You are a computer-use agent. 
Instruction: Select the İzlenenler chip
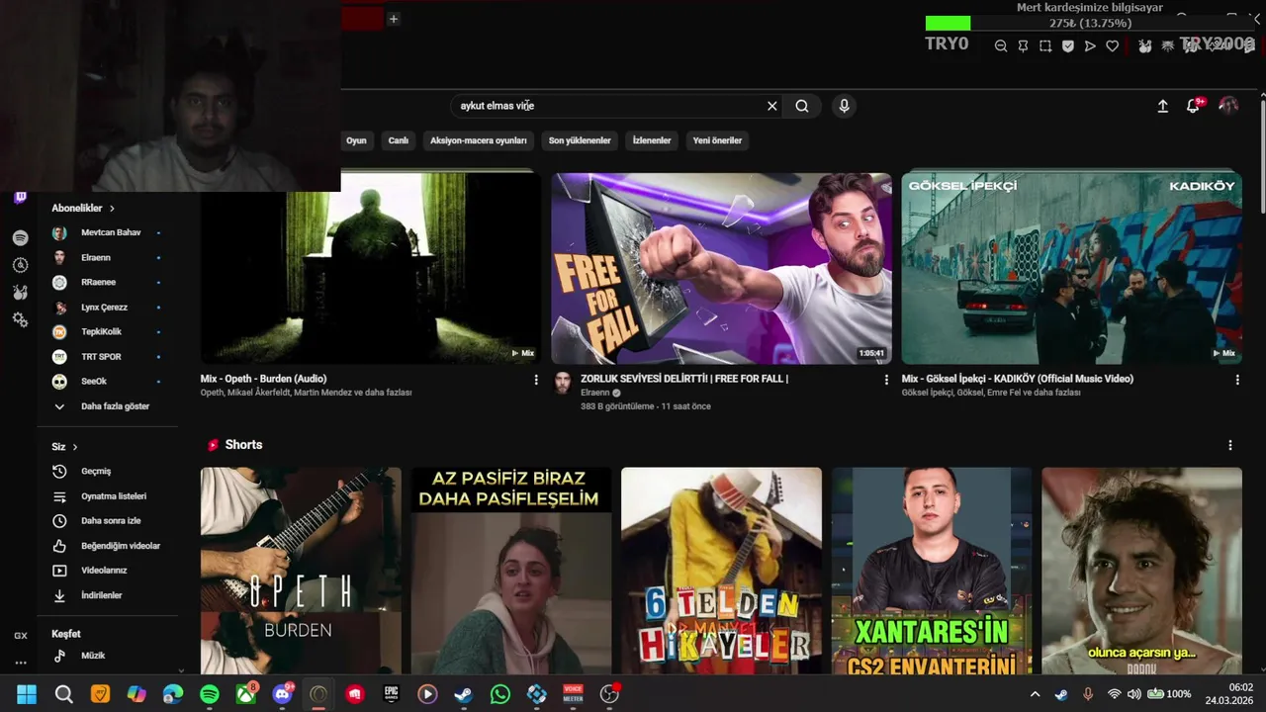[652, 140]
